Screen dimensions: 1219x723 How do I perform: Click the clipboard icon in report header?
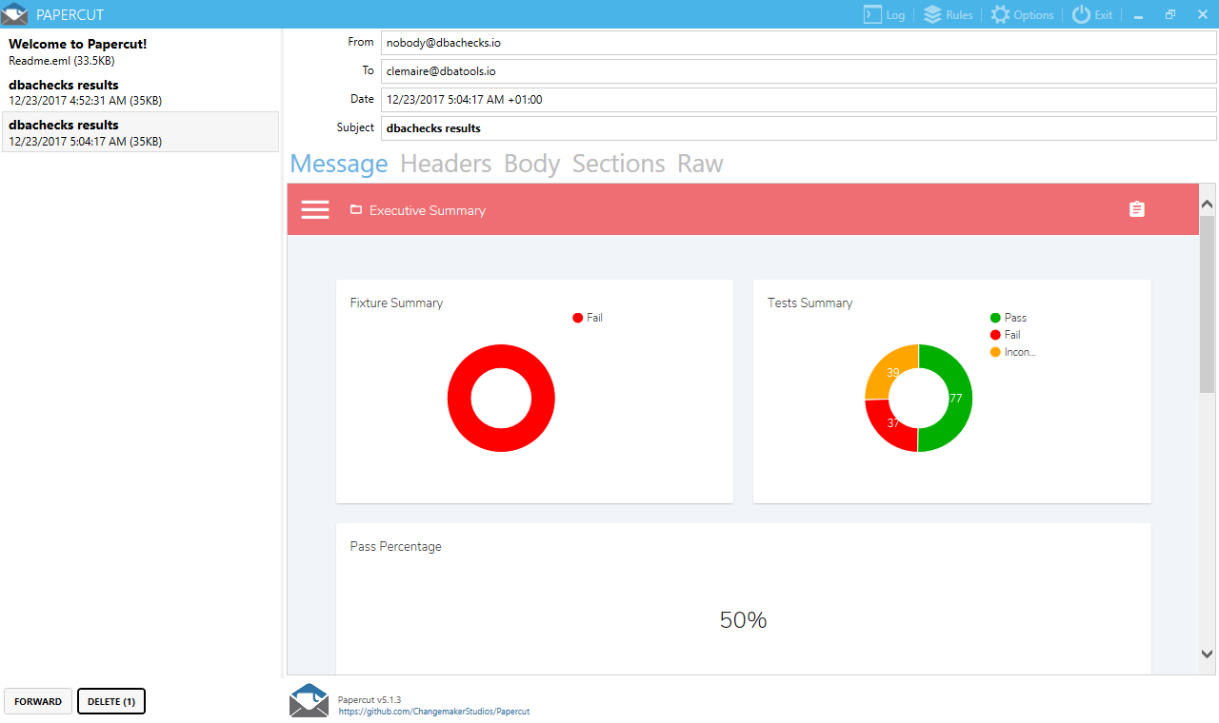1136,209
